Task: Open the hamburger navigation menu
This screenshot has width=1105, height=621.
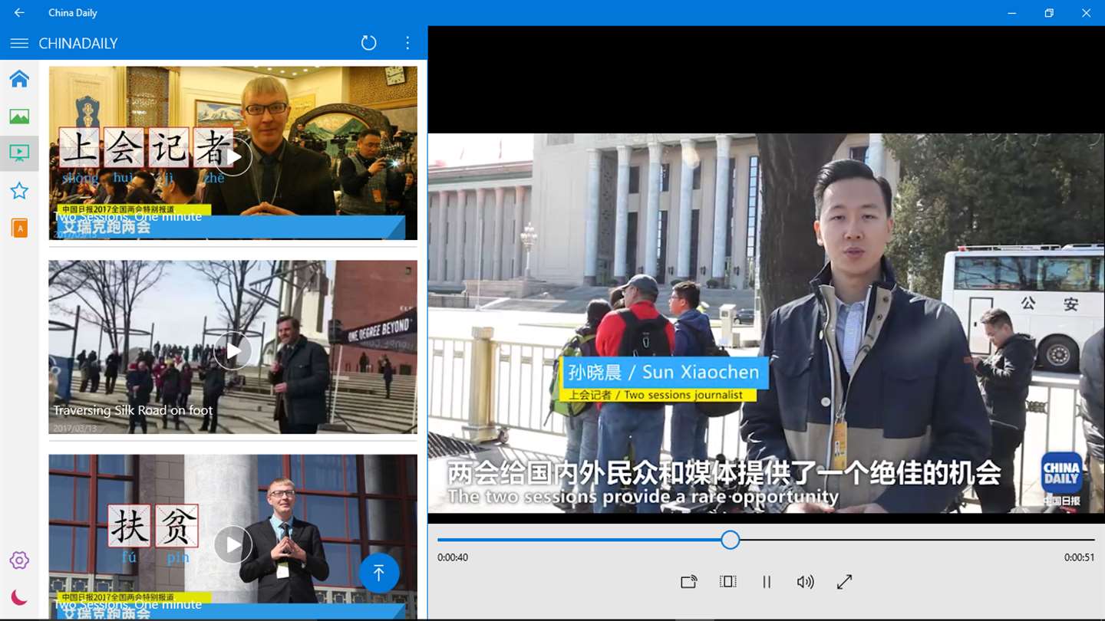Action: pyautogui.click(x=19, y=44)
